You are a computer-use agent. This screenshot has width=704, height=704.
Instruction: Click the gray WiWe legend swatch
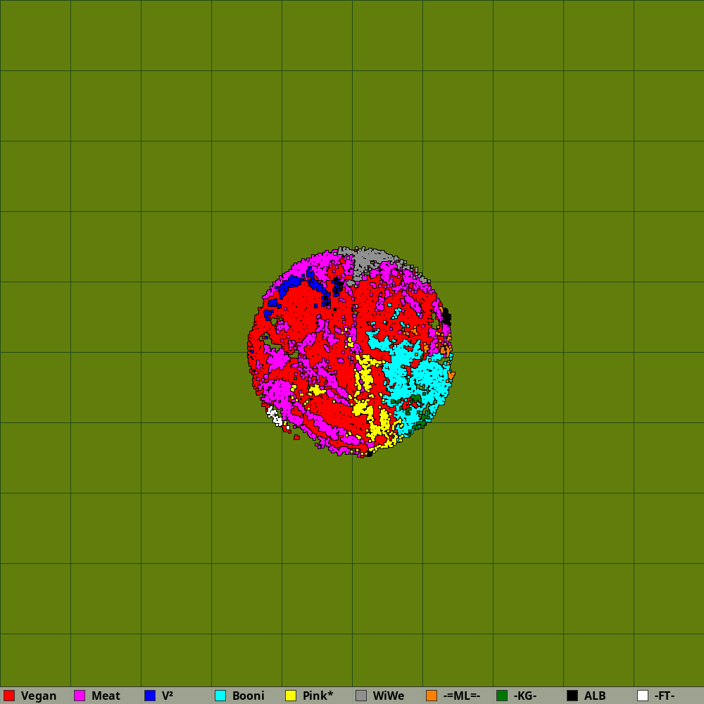[361, 696]
